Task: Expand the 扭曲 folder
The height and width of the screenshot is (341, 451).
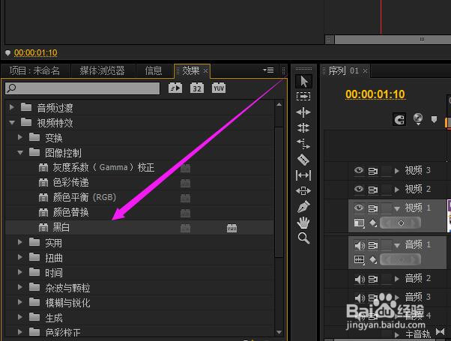Action: click(19, 257)
